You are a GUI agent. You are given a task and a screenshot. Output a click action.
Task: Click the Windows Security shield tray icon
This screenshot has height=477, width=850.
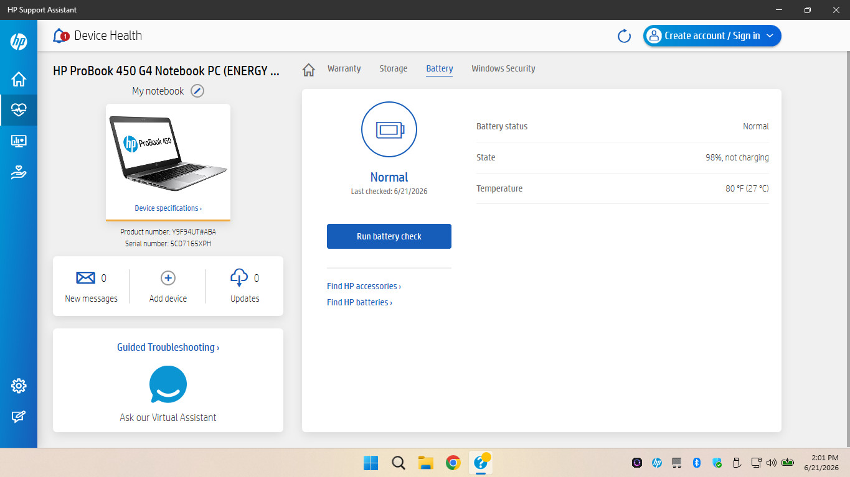pos(717,463)
